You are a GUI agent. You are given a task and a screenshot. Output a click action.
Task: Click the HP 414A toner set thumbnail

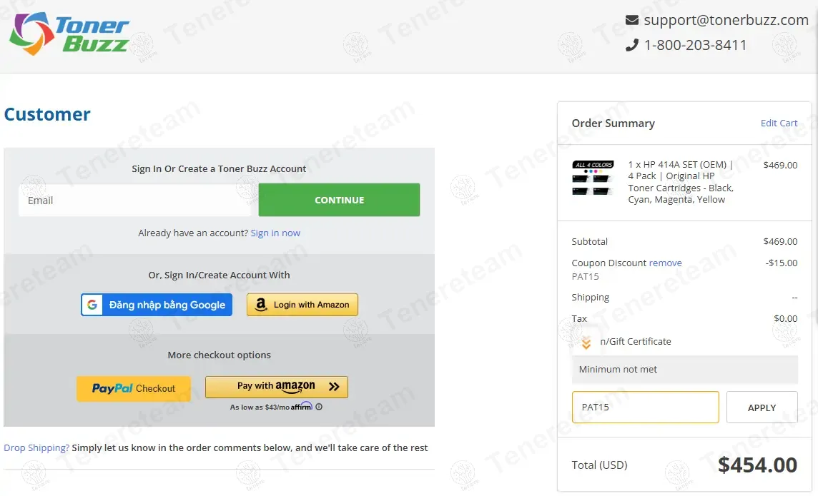click(x=593, y=178)
